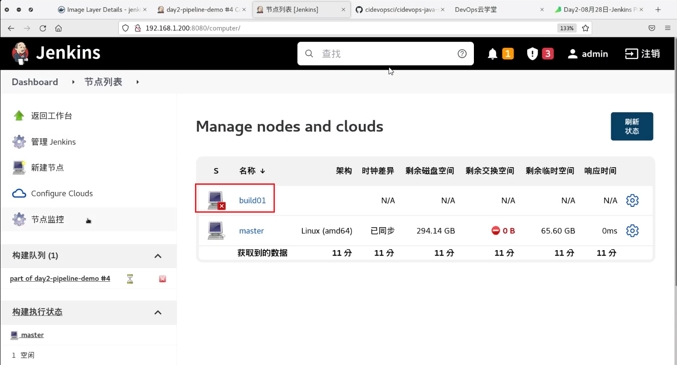Click the small computer icon beside master executor
677x365 pixels.
14,335
